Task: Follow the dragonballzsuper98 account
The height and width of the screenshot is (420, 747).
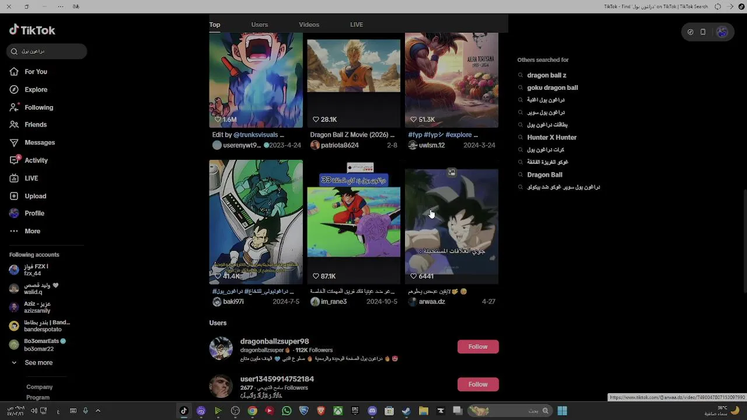Action: [478, 346]
